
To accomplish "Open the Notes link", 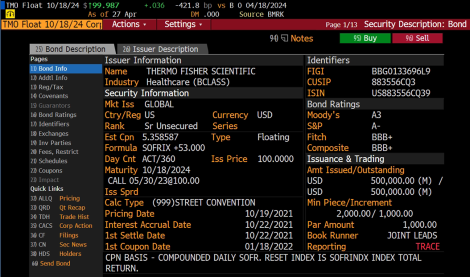I will click(301, 38).
